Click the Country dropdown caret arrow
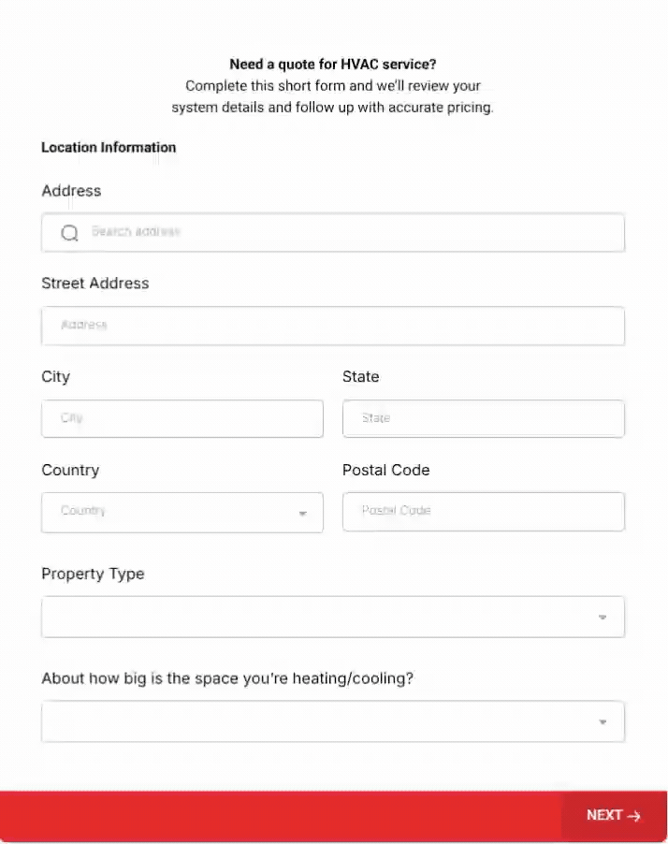668x844 pixels. tap(302, 514)
